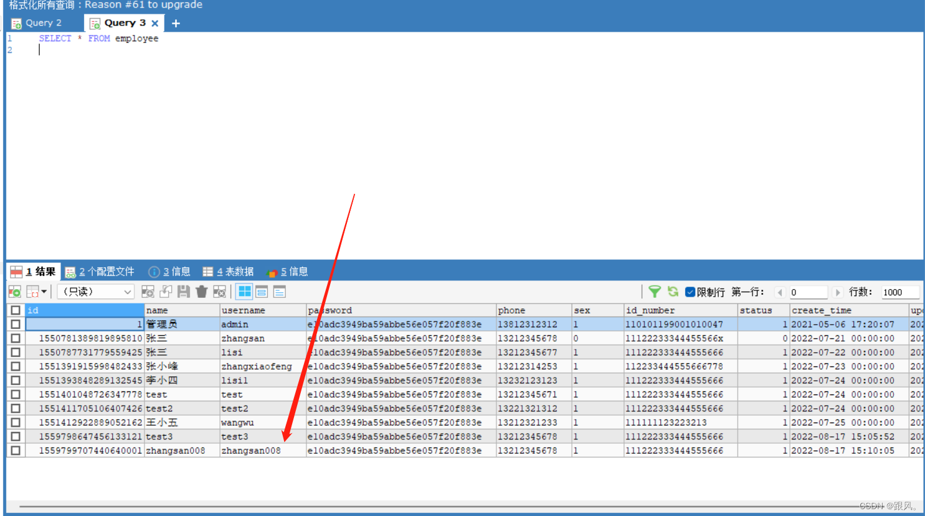The image size is (925, 516).
Task: Click the id cell 1550781389819895810
Action: coord(85,338)
